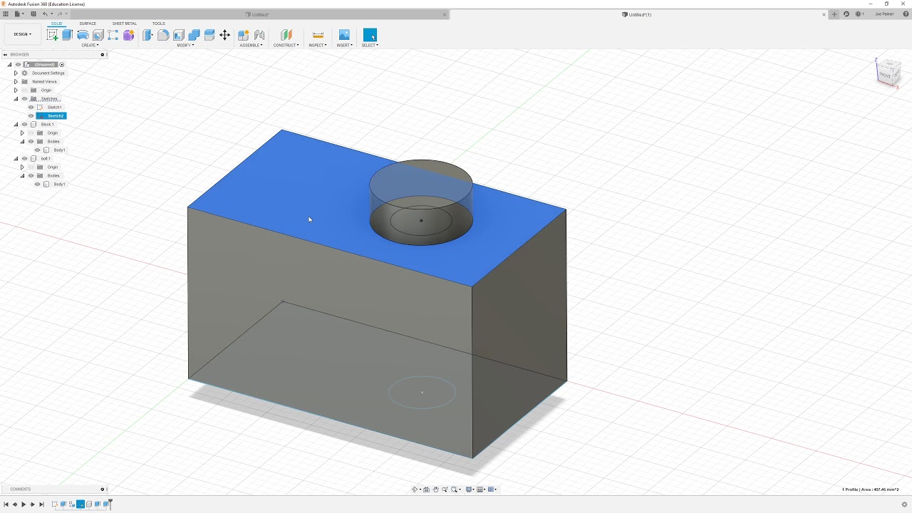Toggle visibility of Sketch1
The height and width of the screenshot is (513, 912).
[31, 108]
